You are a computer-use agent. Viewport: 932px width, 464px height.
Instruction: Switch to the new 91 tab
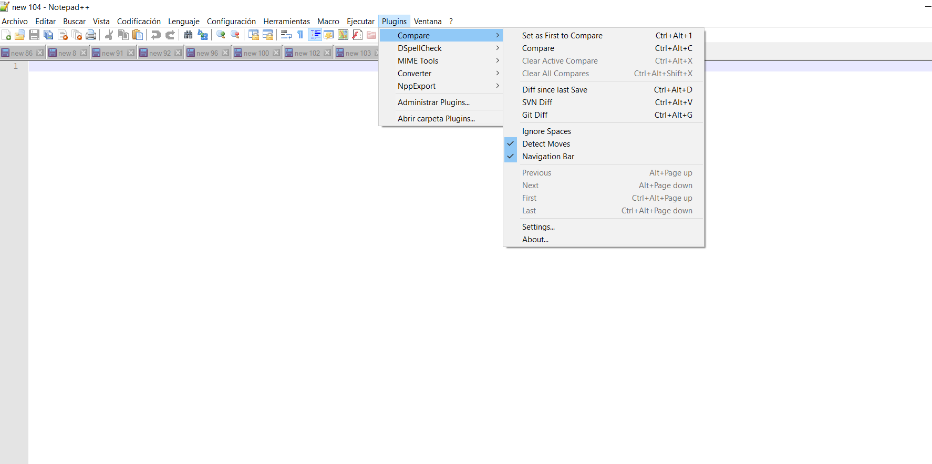(112, 53)
